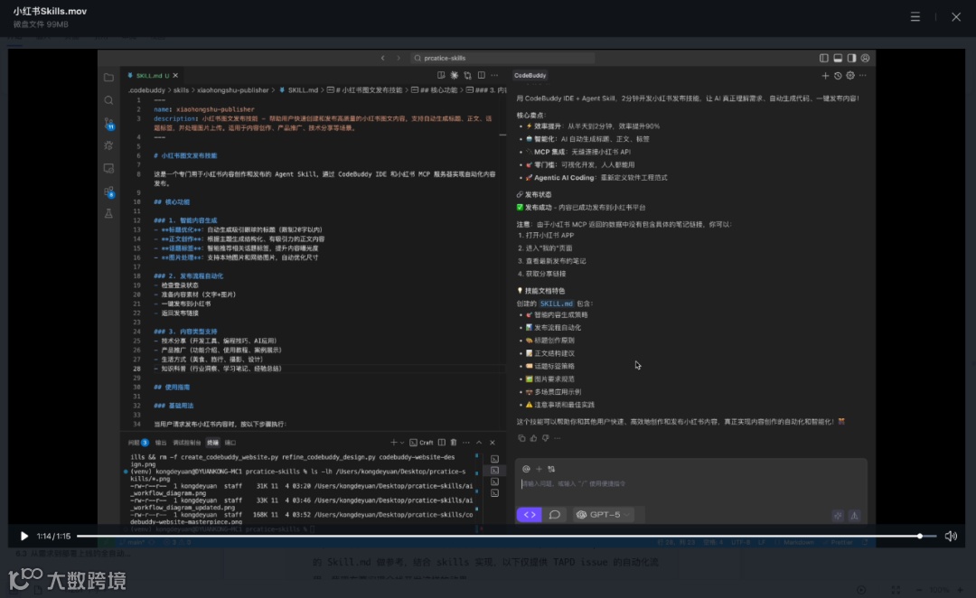Close the SKILL.md tab
Screen dimensions: 976x598
[x=175, y=75]
